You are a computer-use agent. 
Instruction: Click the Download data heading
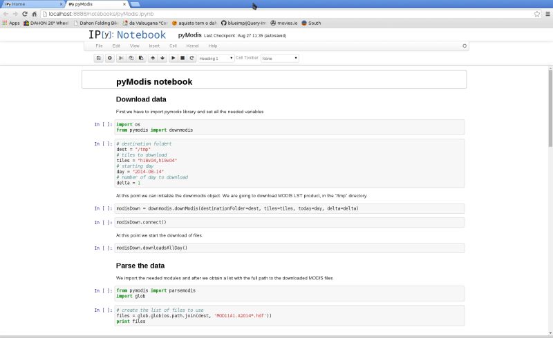(x=141, y=99)
